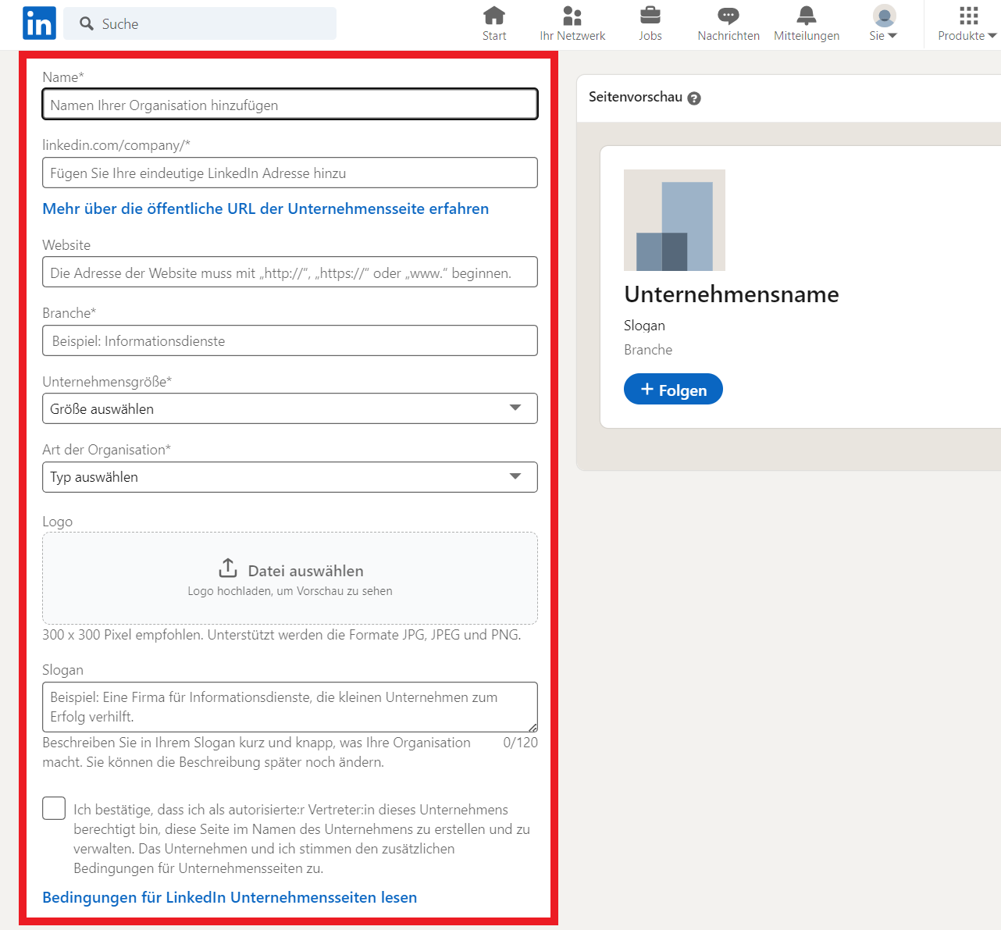
Task: Expand Unternehmensgröße dropdown
Action: (x=290, y=408)
